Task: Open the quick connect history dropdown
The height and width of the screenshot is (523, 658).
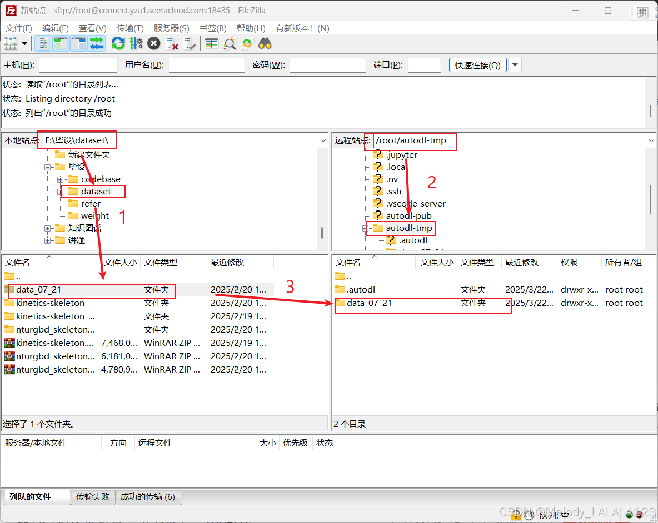Action: pyautogui.click(x=515, y=65)
